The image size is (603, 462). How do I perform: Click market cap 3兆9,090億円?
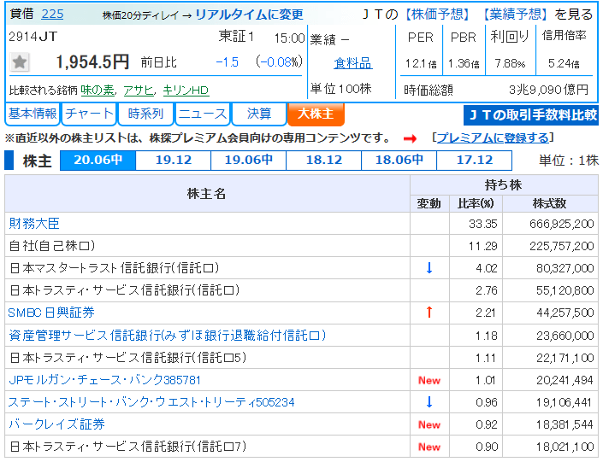(549, 90)
